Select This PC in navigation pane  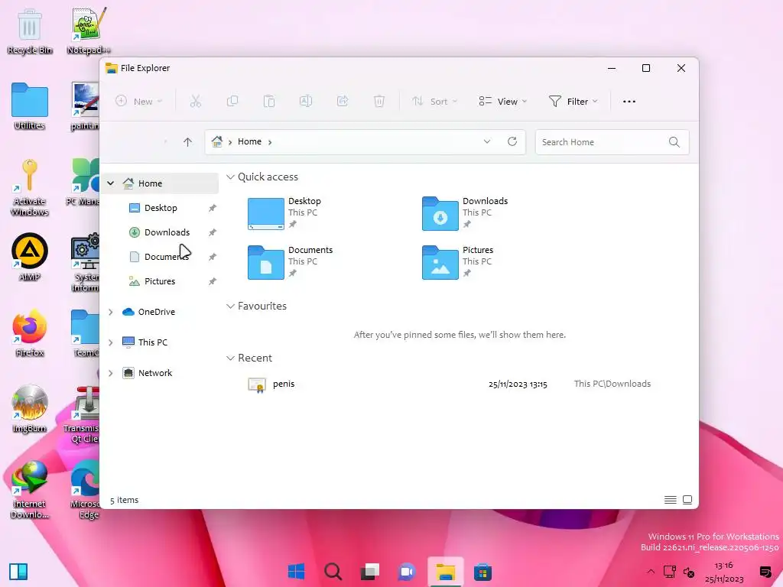[152, 342]
